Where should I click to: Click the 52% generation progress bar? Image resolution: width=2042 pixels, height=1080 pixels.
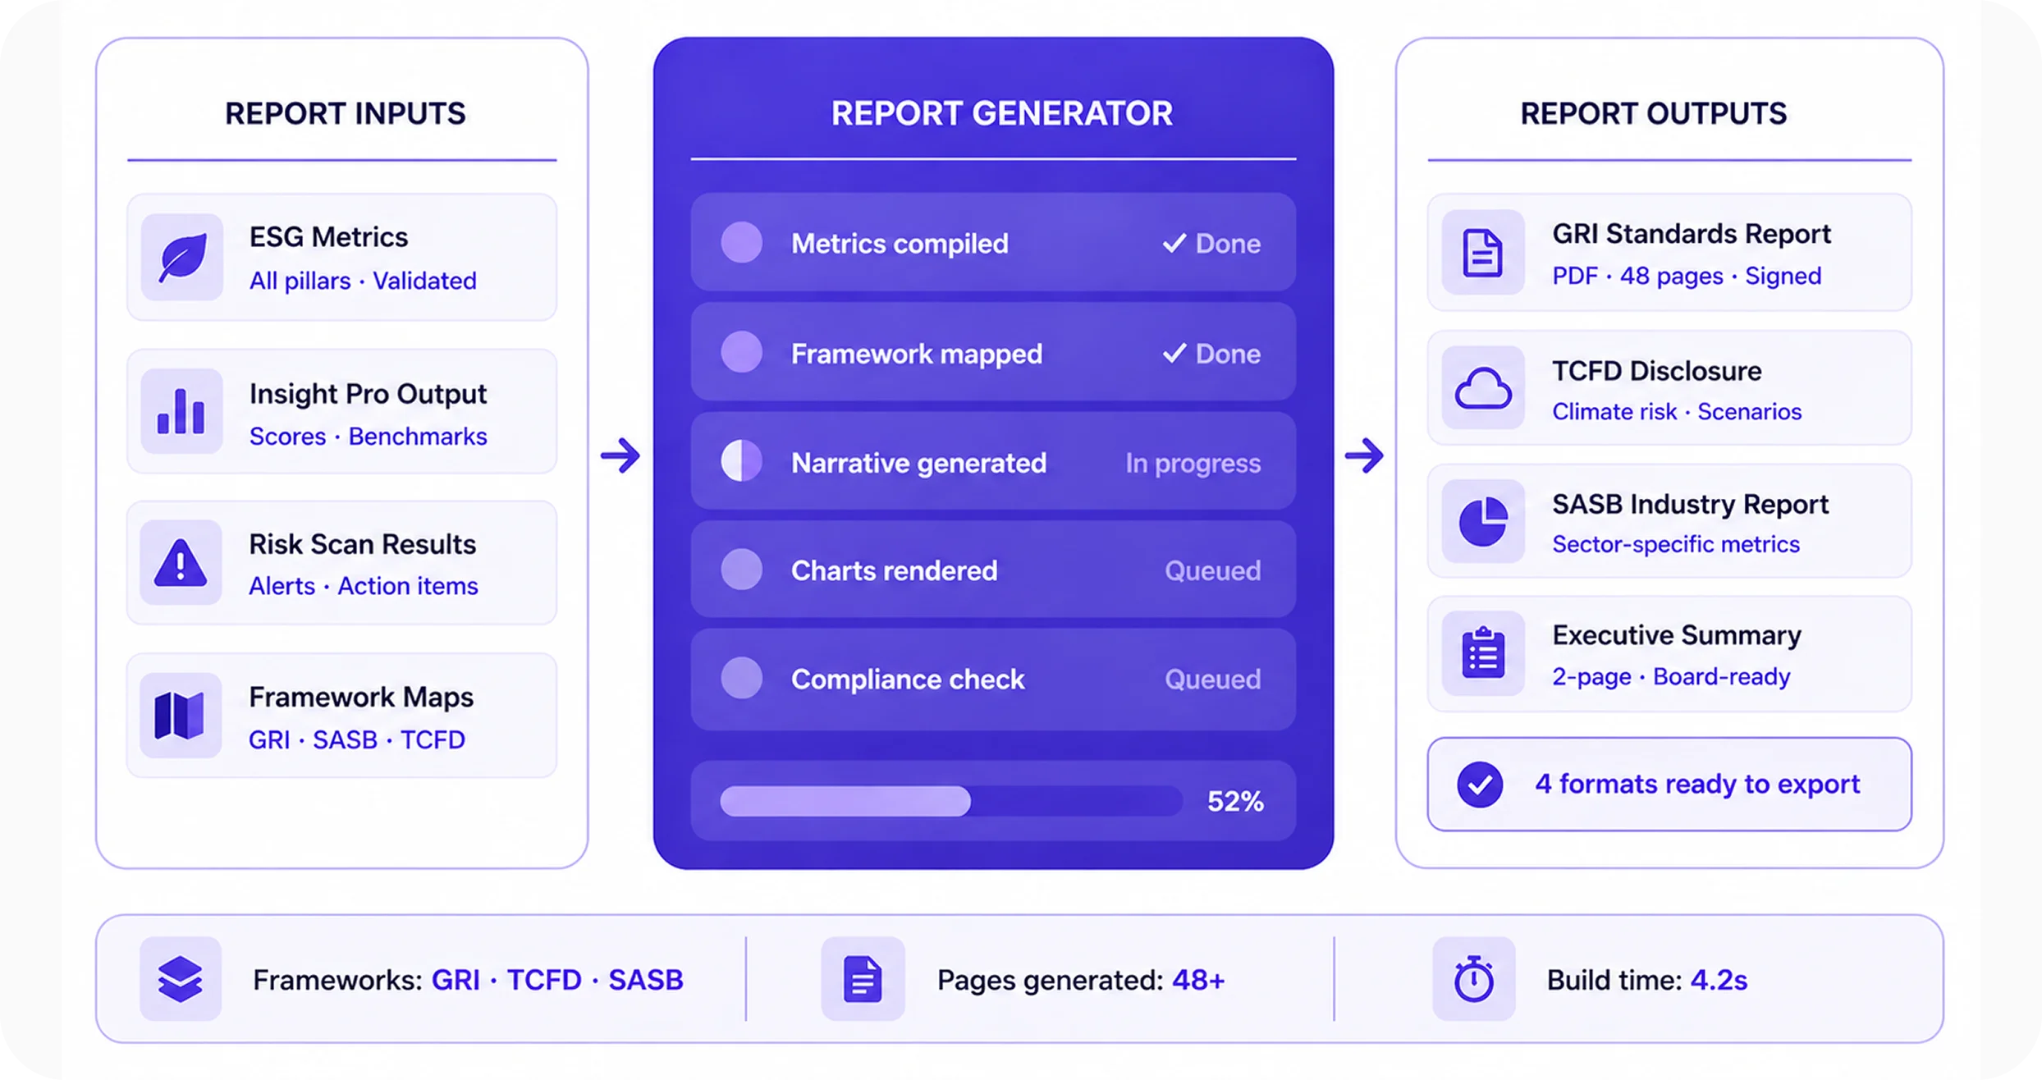pos(950,801)
